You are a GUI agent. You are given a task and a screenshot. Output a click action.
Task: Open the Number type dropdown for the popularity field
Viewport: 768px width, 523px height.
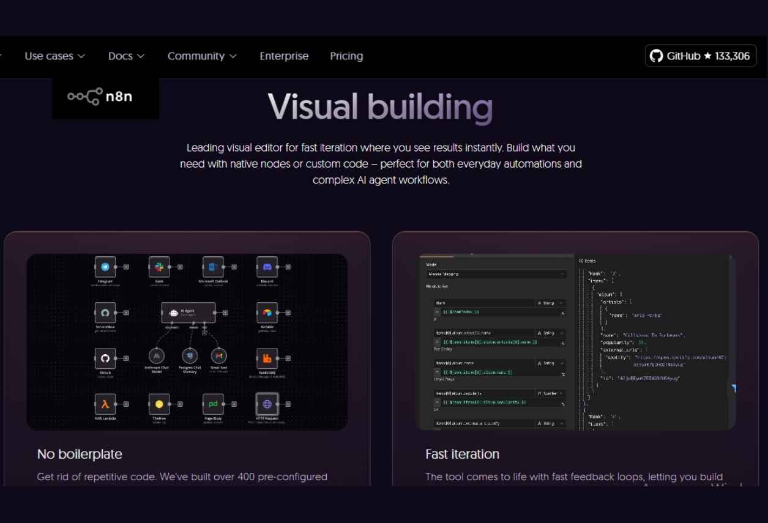click(551, 393)
